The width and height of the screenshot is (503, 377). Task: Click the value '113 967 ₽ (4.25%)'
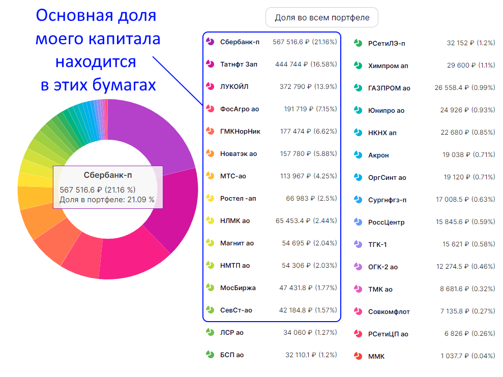click(x=308, y=176)
